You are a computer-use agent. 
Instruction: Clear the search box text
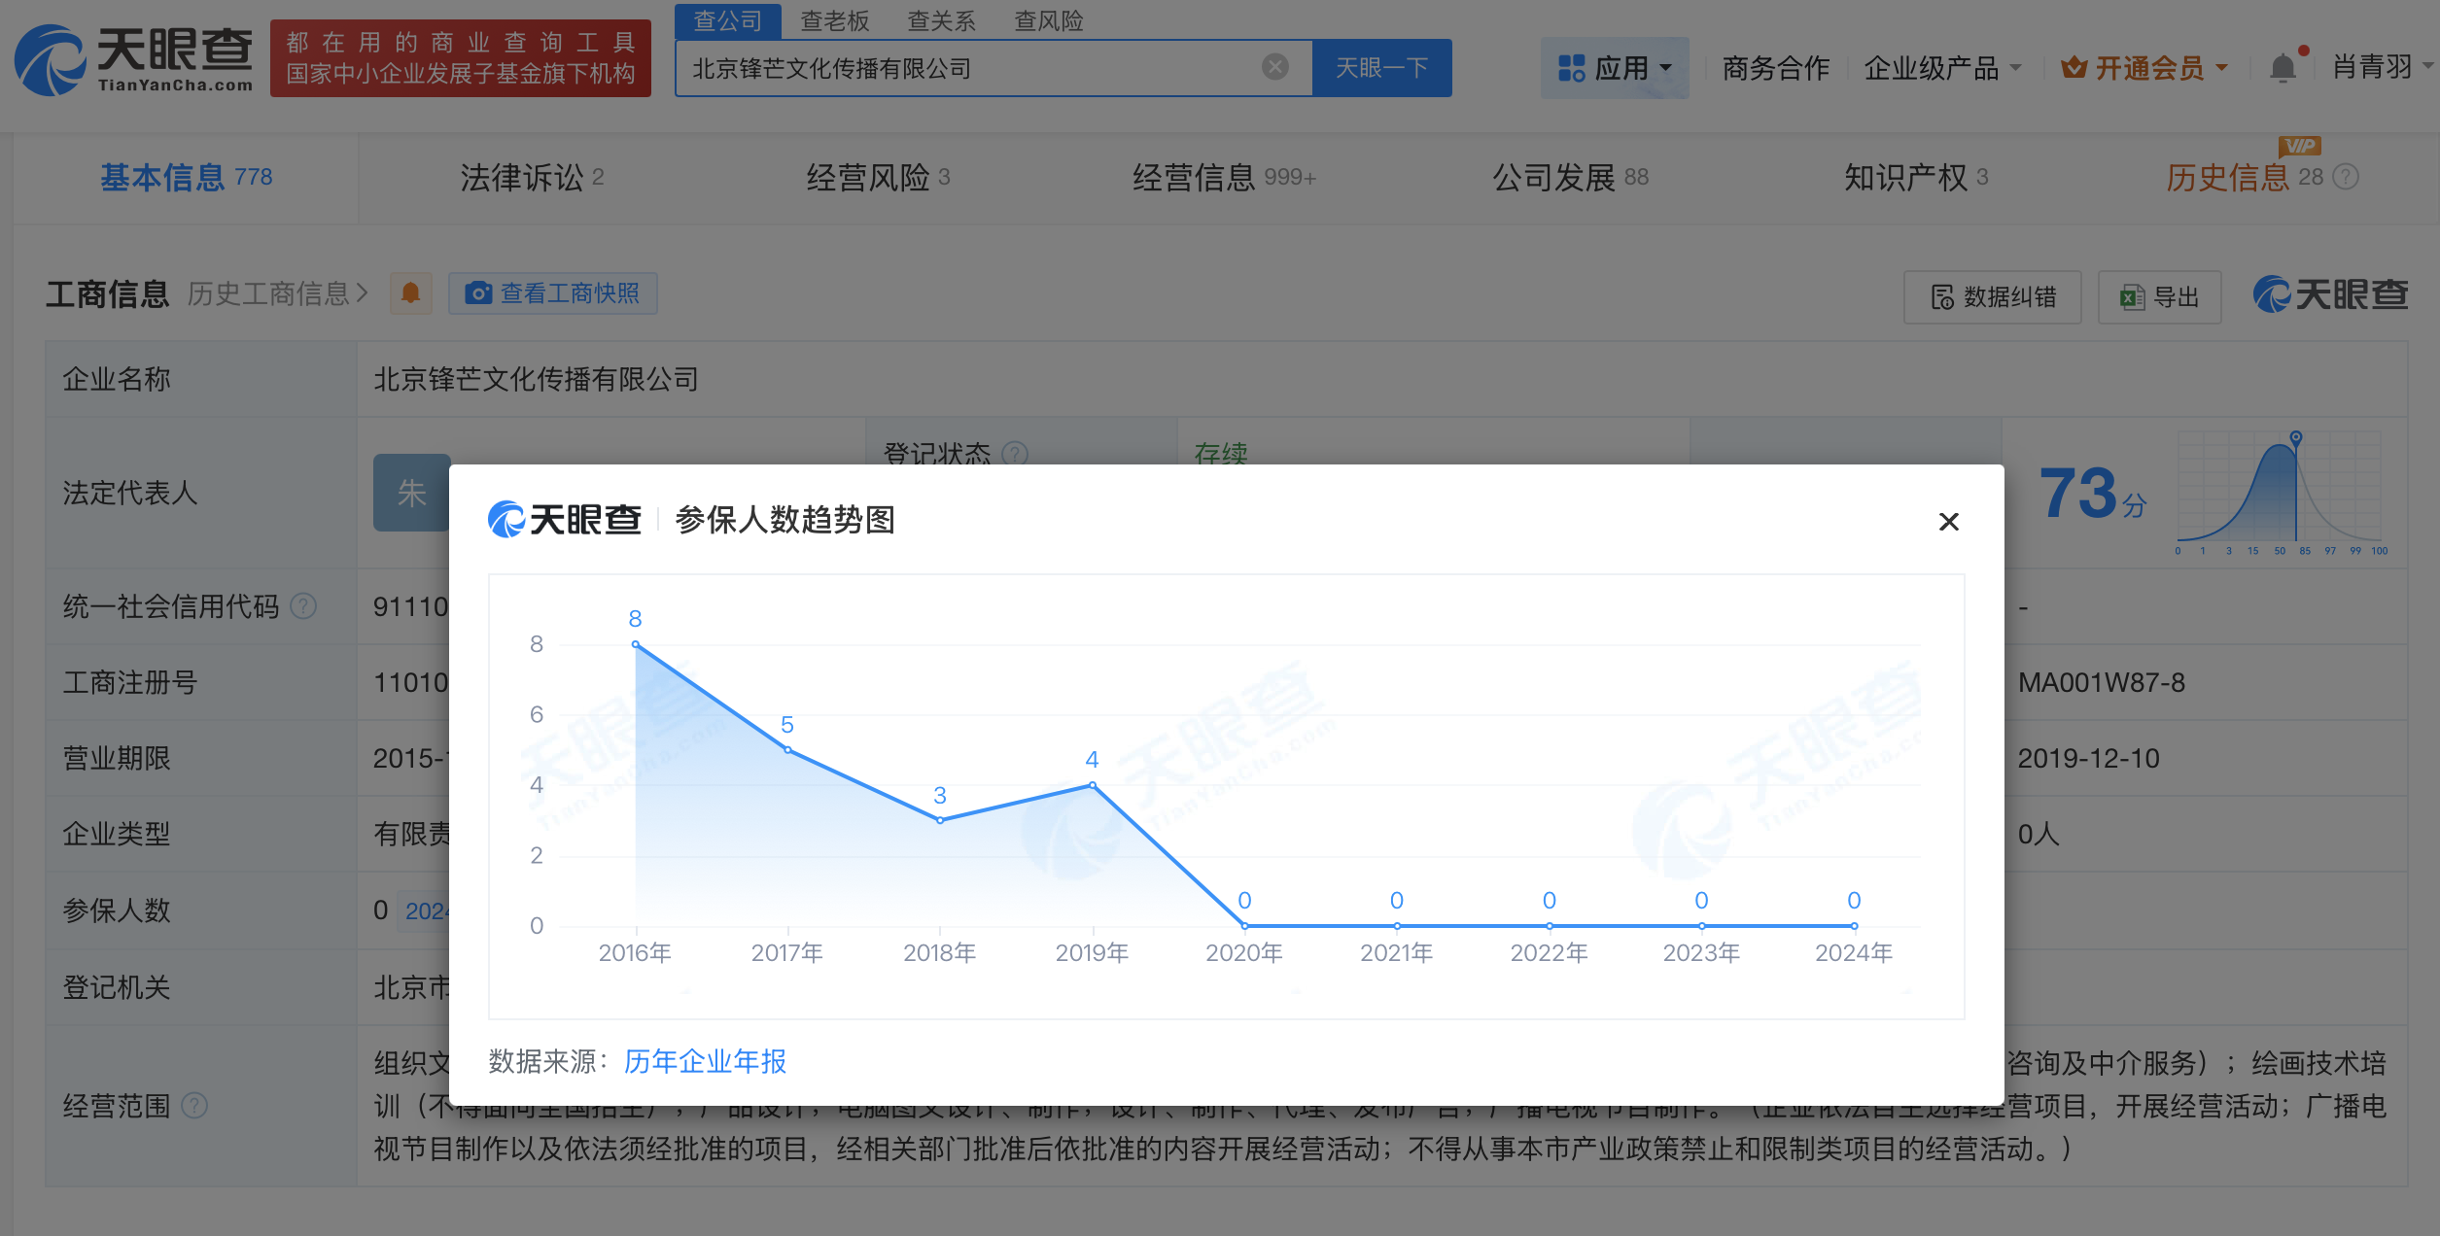click(x=1274, y=67)
